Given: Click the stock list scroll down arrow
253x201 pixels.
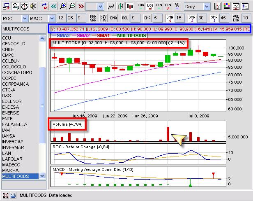Looking at the screenshot, I should pos(42,175).
